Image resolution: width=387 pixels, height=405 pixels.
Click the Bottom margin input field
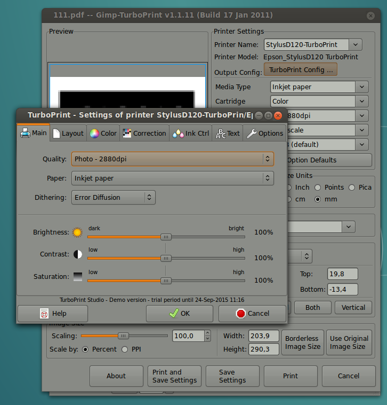pyautogui.click(x=342, y=289)
